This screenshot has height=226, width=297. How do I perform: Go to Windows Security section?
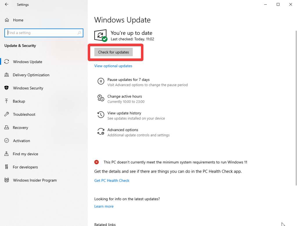(x=28, y=88)
